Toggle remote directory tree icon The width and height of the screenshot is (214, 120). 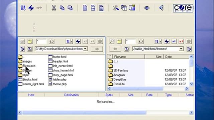point(189,49)
